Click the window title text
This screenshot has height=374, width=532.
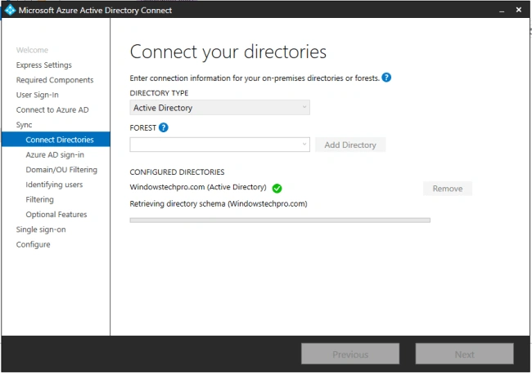[x=95, y=10]
